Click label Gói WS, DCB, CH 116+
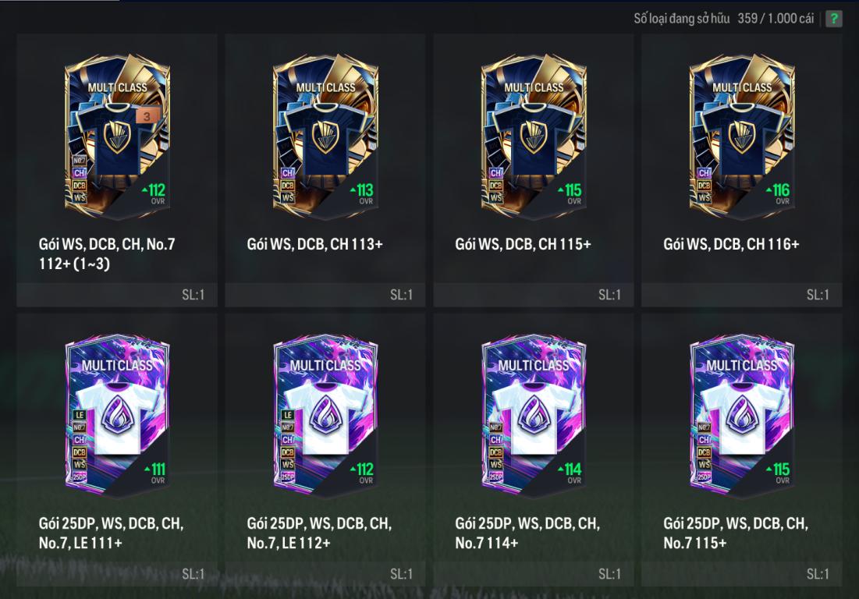 (x=731, y=243)
